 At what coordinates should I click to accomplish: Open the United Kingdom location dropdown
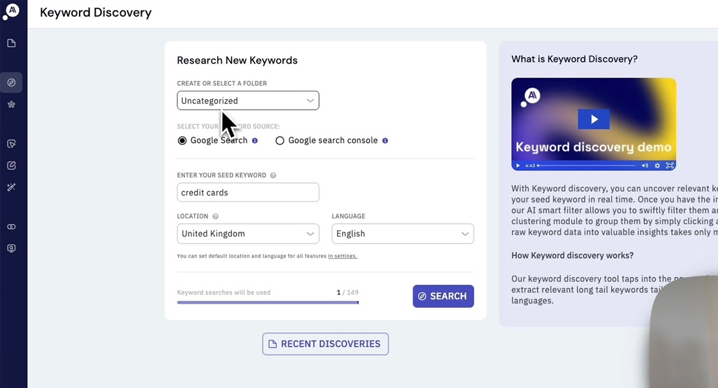248,234
